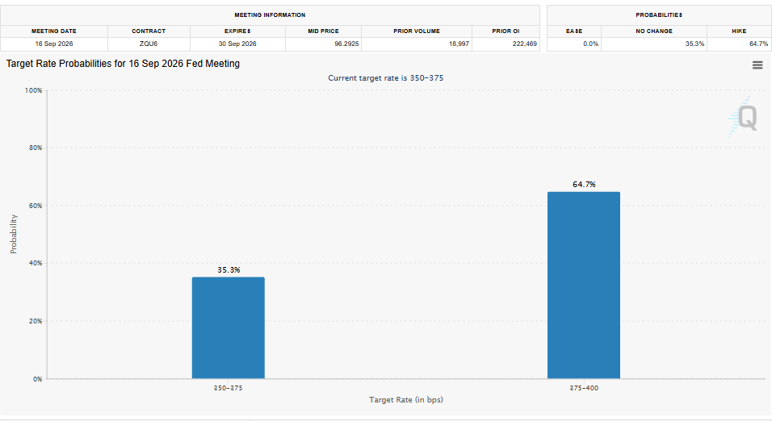Click the Hike probability column header
772x421 pixels.
(x=739, y=31)
